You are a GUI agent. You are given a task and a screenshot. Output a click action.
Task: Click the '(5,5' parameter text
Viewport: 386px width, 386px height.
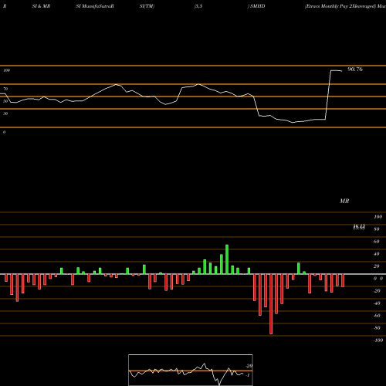coord(198,6)
